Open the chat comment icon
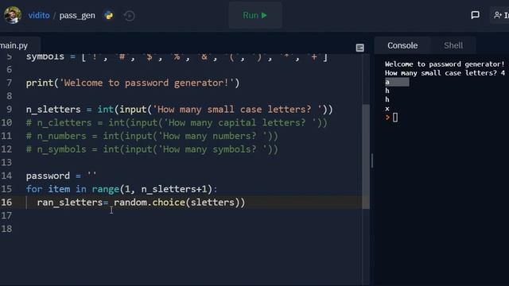 [475, 15]
